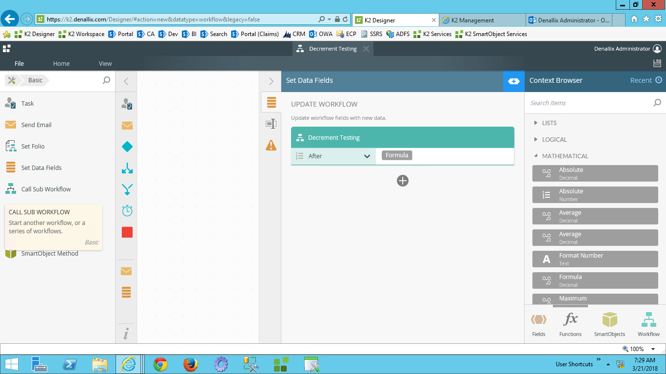Screen dimensions: 666x374
Task: Add a new data field row
Action: (403, 181)
